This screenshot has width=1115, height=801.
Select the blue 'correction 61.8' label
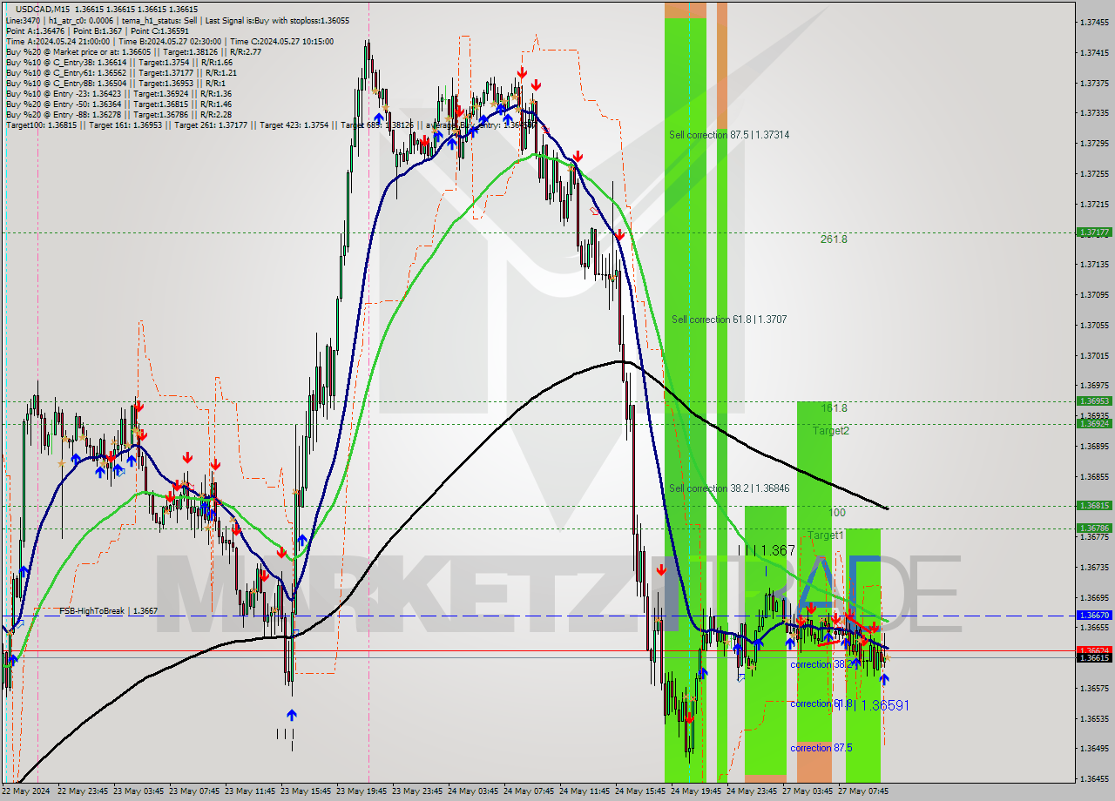point(820,703)
